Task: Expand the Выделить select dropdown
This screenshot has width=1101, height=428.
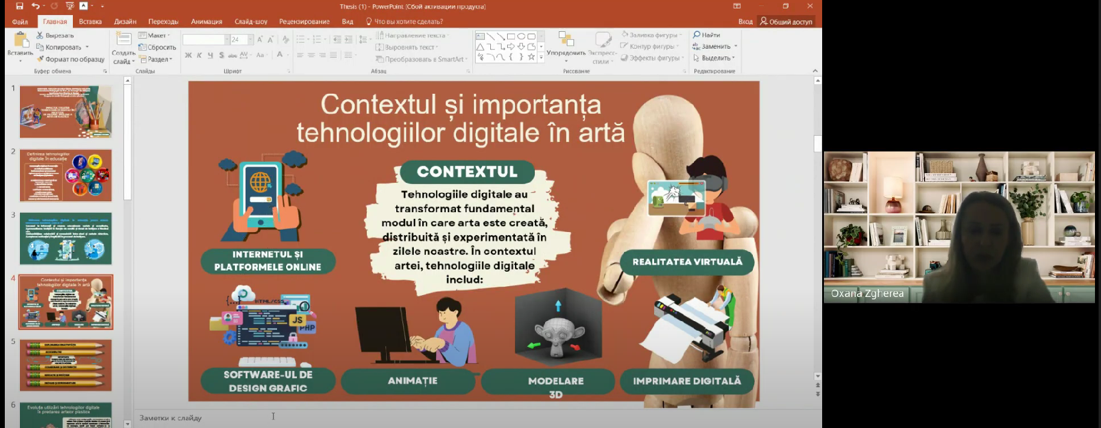Action: 714,58
